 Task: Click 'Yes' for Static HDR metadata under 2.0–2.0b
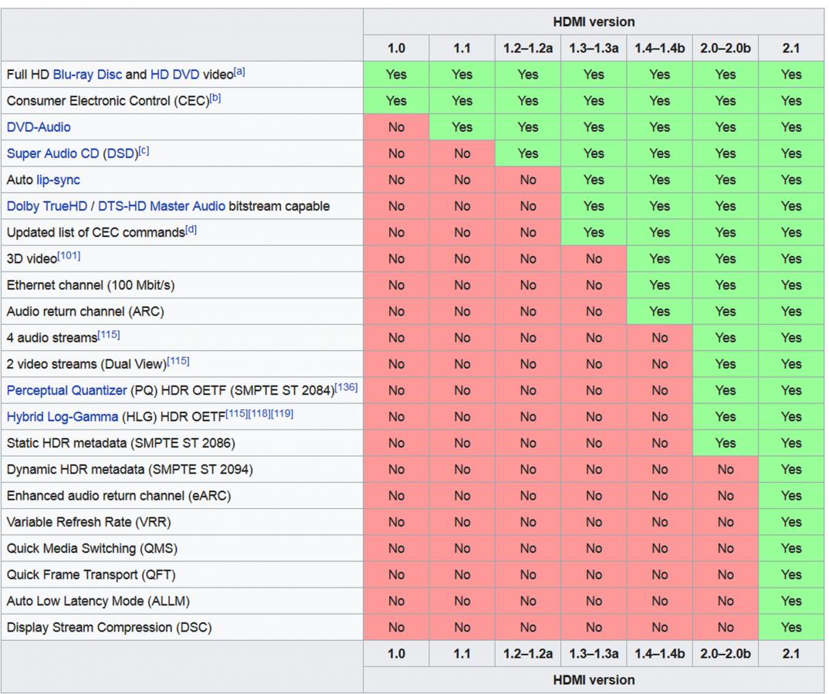[x=726, y=443]
